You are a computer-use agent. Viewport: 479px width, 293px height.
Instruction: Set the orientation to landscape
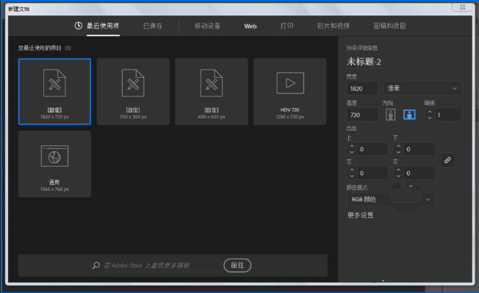click(409, 115)
